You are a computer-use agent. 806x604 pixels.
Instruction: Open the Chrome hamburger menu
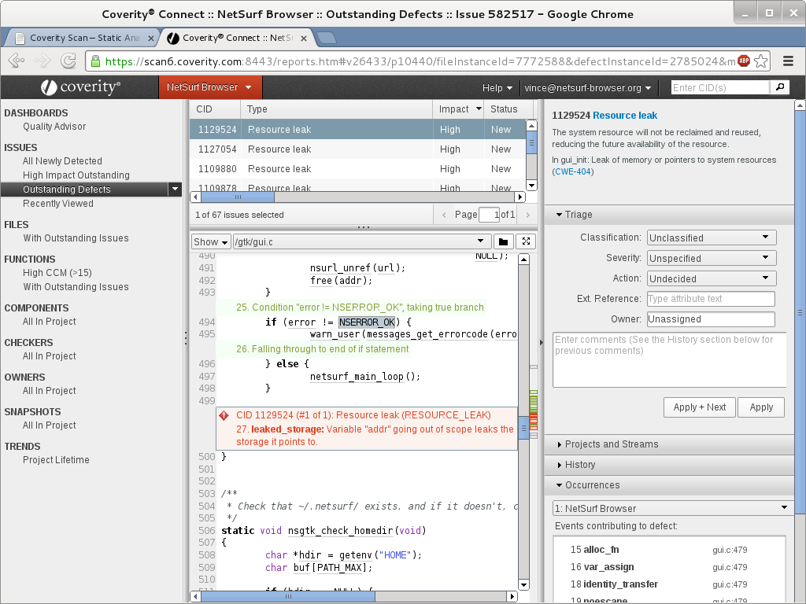[x=788, y=61]
